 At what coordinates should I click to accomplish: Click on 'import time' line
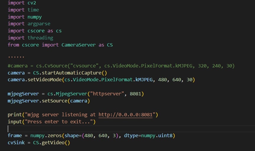pos(23,10)
